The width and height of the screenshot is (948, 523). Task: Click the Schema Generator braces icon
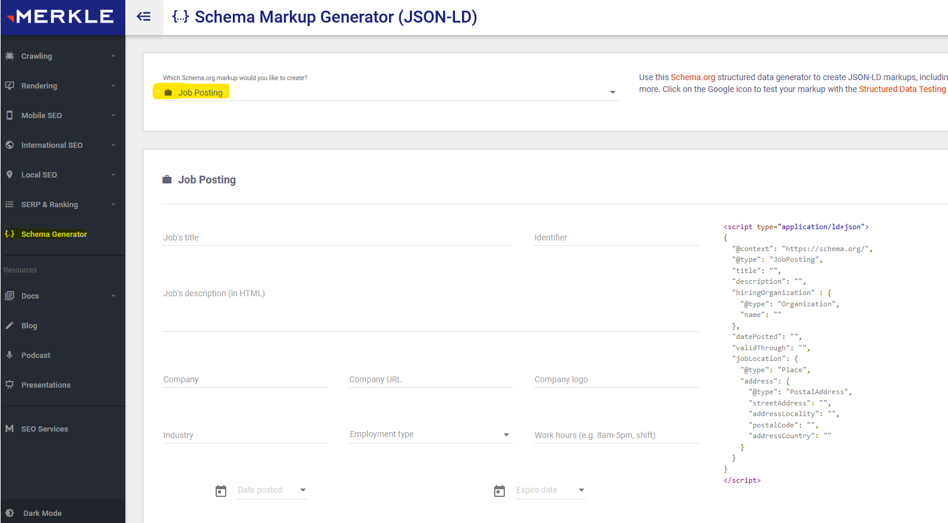[10, 234]
